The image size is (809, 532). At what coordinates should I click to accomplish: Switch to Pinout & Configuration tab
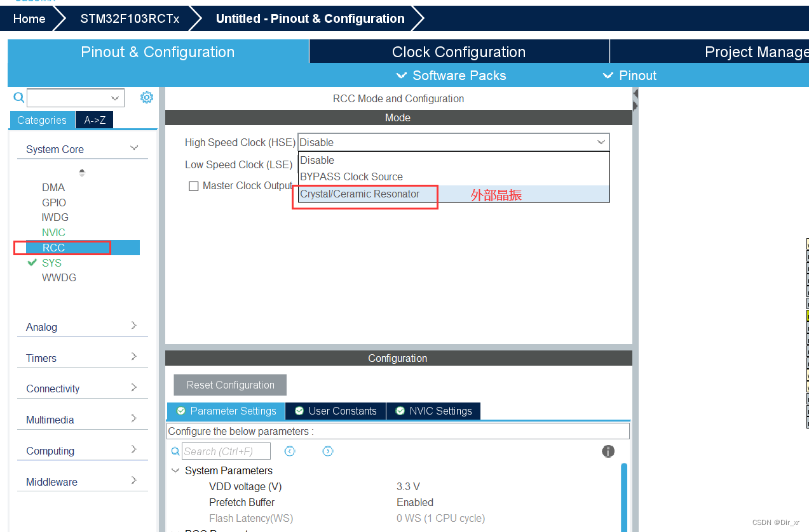coord(158,52)
